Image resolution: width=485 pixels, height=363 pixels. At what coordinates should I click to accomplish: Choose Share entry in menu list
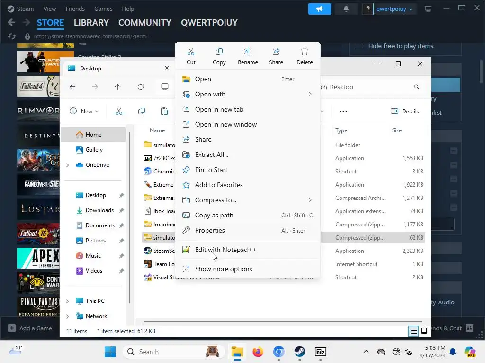[x=247, y=139]
